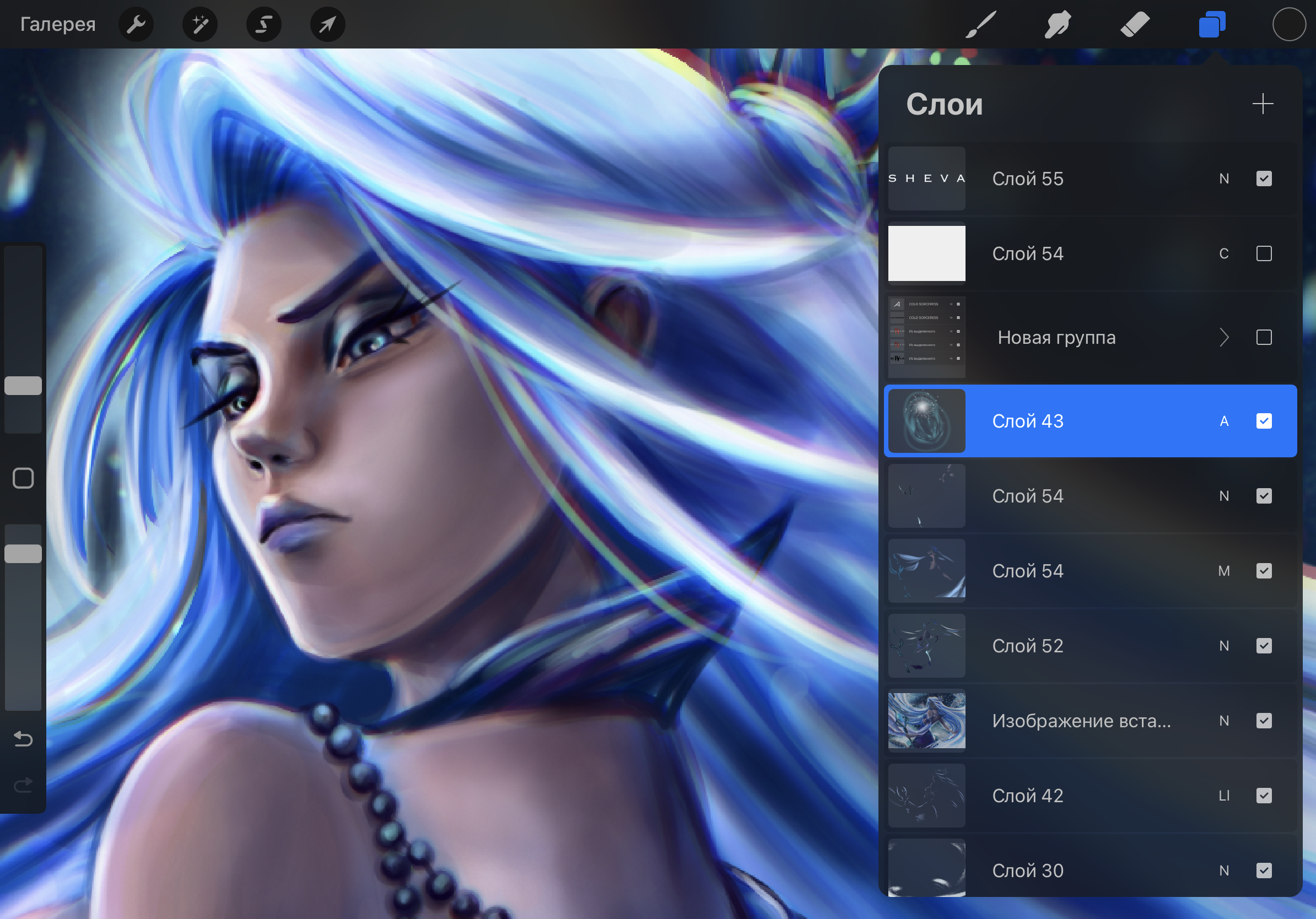Select the Brush tool
The width and height of the screenshot is (1316, 919).
coord(981,25)
